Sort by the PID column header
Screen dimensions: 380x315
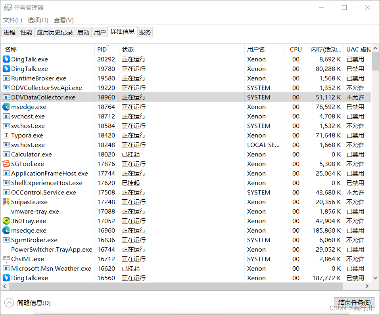107,50
